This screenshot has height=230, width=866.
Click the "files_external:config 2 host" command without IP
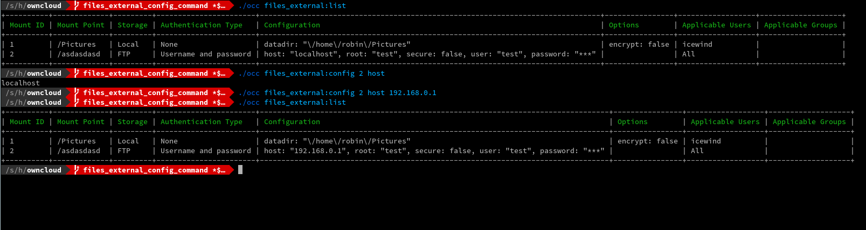click(324, 73)
